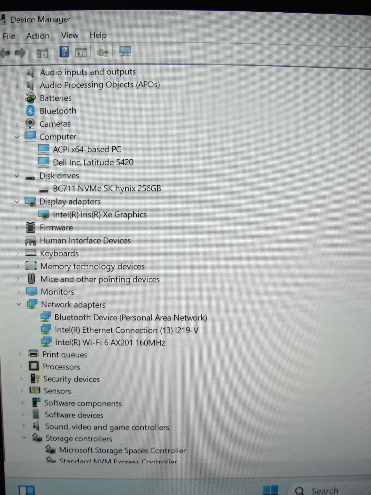Expand the Bluetooth category
This screenshot has height=495, width=371.
click(x=17, y=111)
